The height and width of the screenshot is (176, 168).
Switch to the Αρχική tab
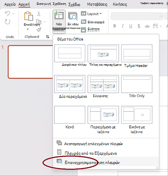pos(24,4)
